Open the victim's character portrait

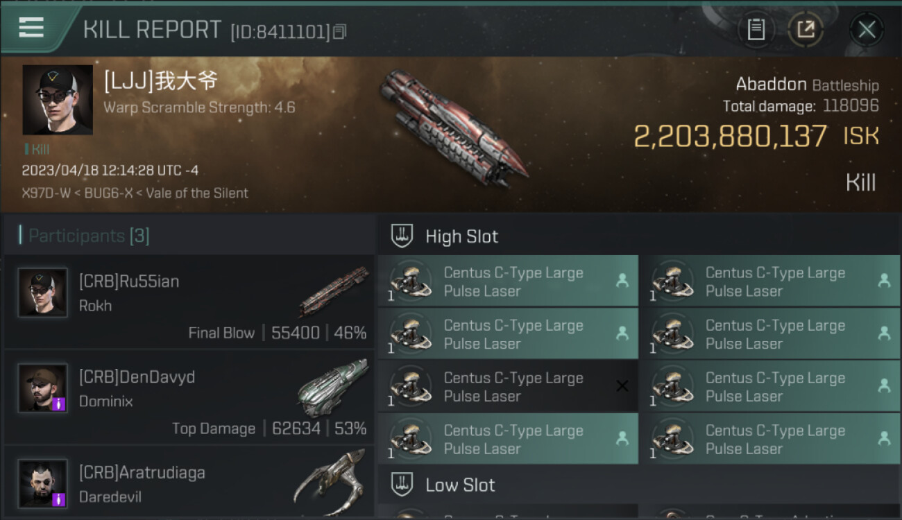[57, 100]
